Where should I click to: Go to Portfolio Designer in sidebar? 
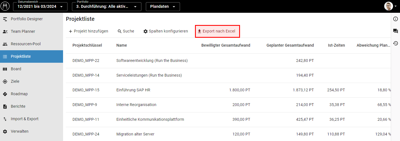[x=27, y=19]
